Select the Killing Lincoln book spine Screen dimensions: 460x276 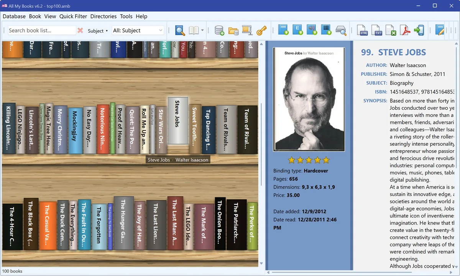9,128
